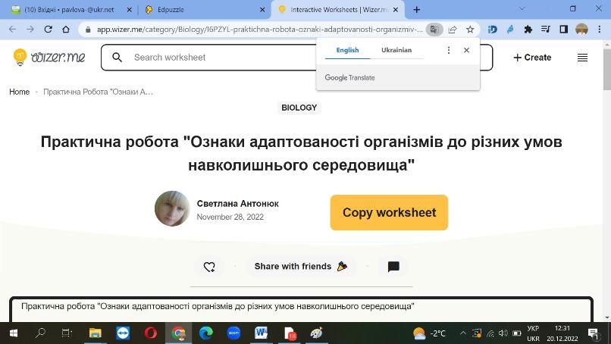Viewport: 611px width, 344px height.
Task: Click the Search worksheet input field
Action: 222,58
